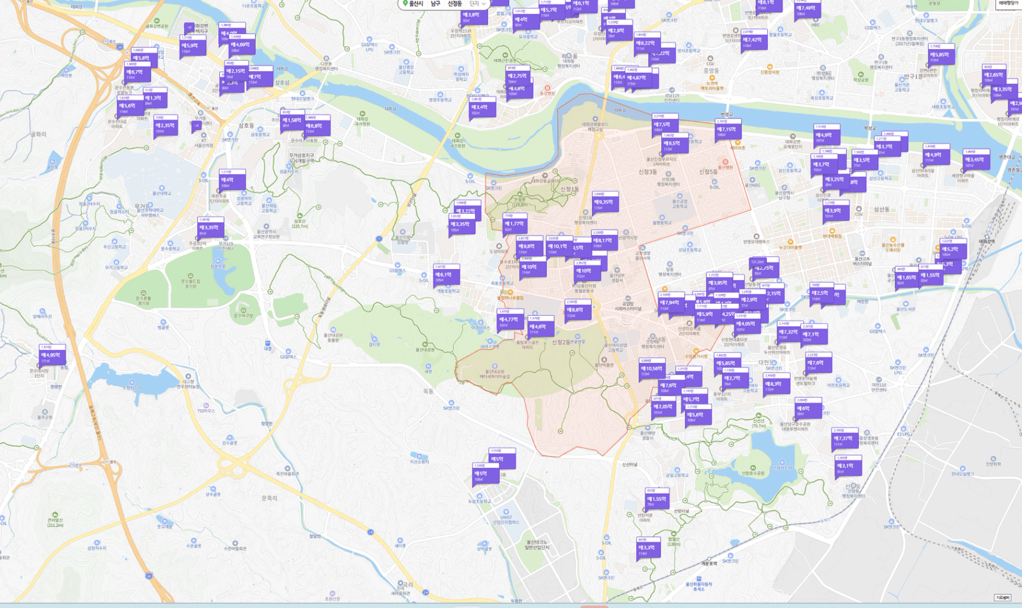Viewport: 1022px width, 608px height.
Task: Open the 매4.95억 listing marker
Action: click(x=52, y=355)
